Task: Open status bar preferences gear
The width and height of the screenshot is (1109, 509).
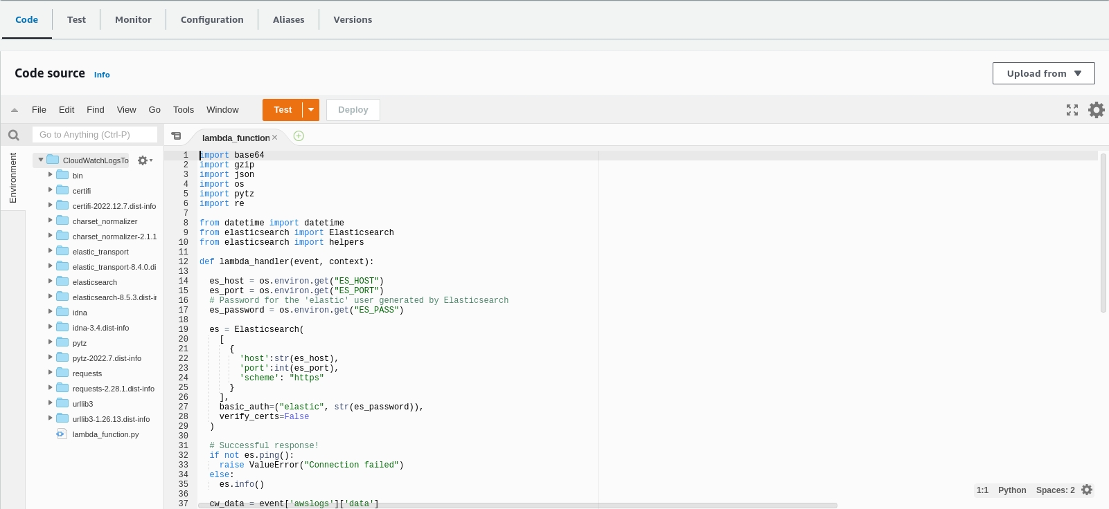Action: (1087, 490)
